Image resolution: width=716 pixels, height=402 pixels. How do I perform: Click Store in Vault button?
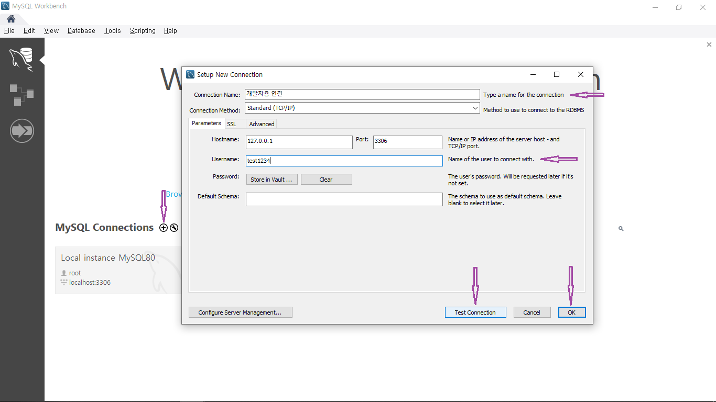click(x=272, y=180)
